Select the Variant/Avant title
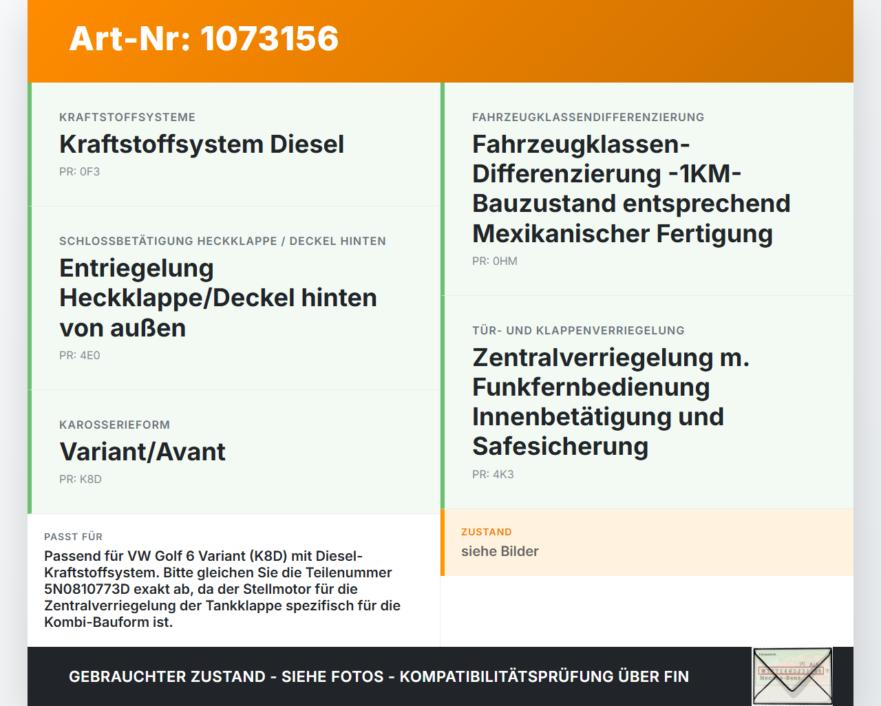This screenshot has height=706, width=881. 142,451
